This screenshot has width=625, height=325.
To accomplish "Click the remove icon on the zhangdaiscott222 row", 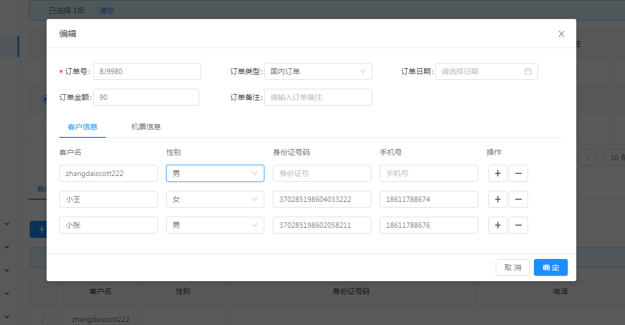I will 518,173.
